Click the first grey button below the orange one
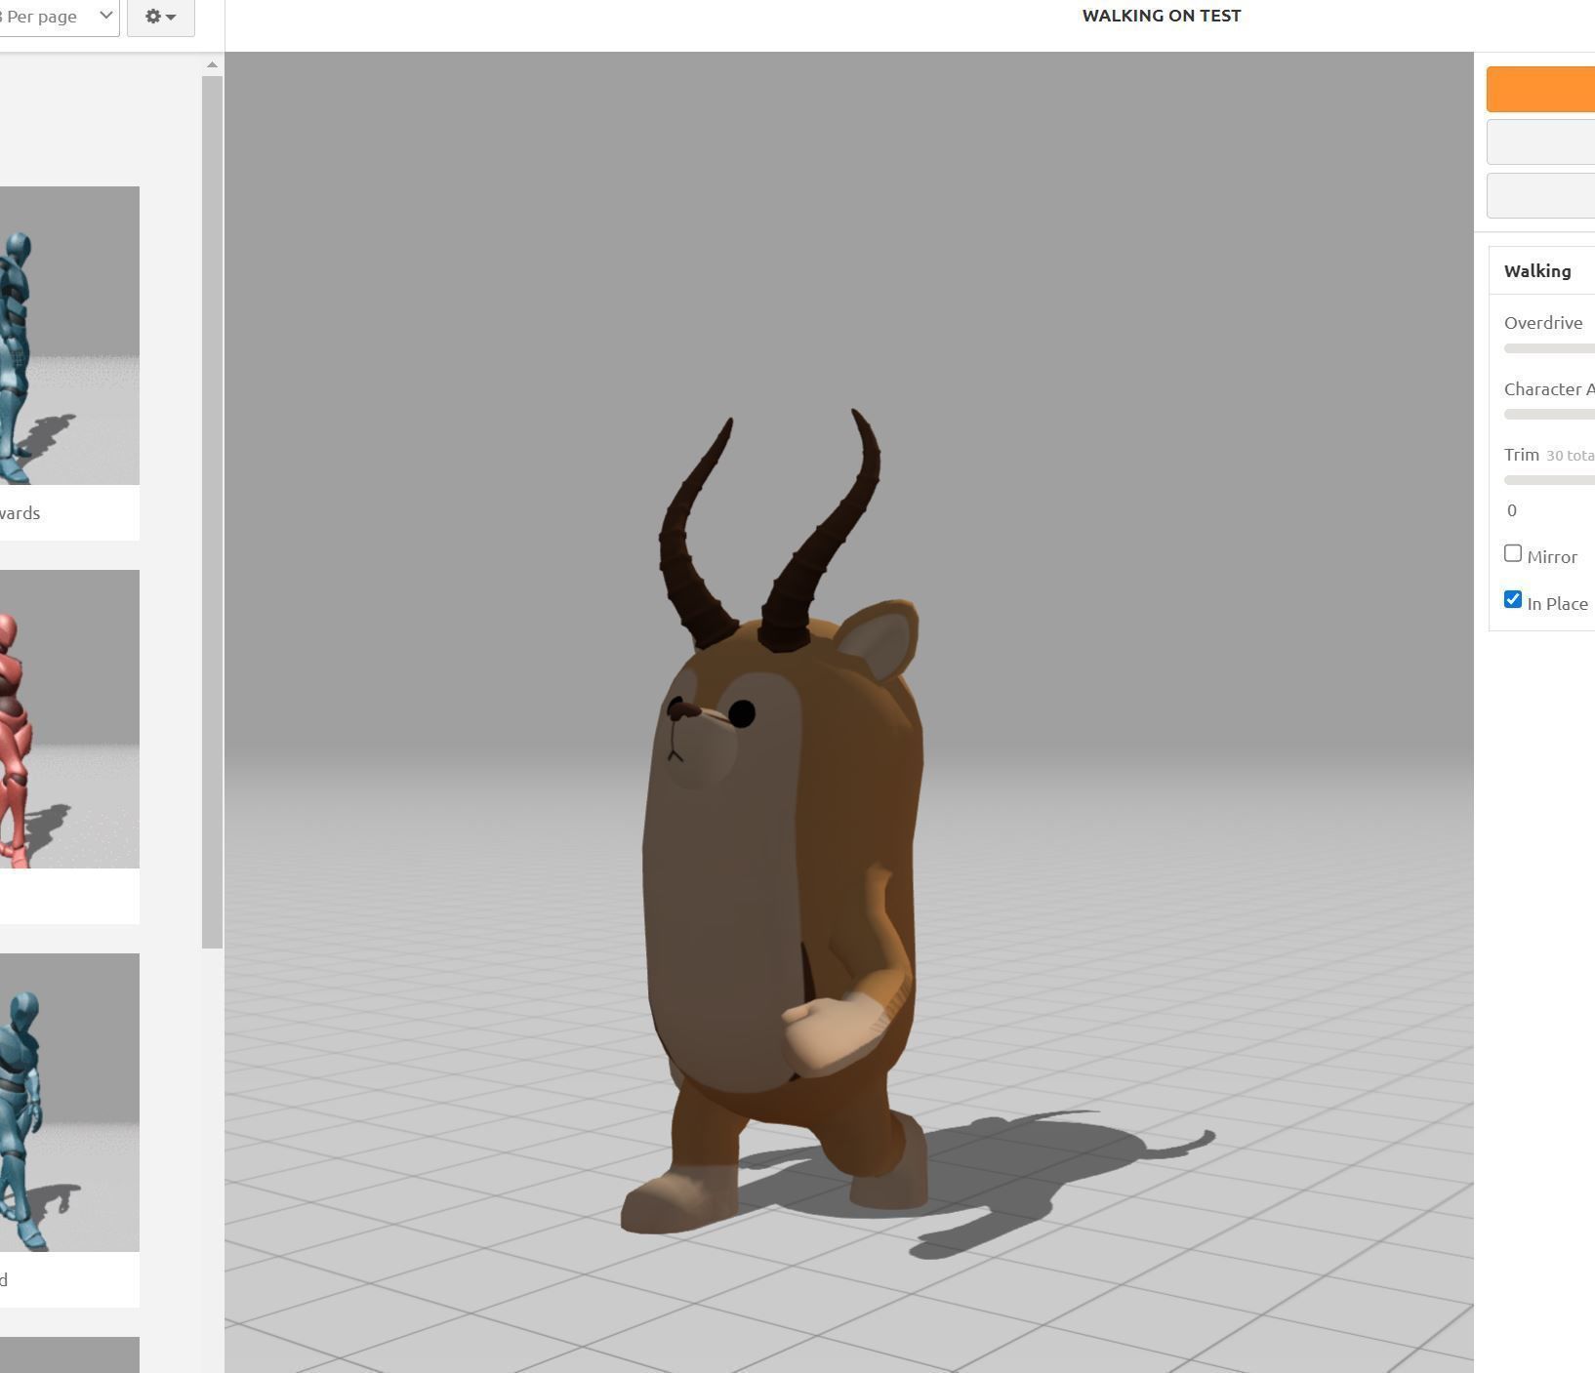The width and height of the screenshot is (1595, 1373). (1540, 141)
